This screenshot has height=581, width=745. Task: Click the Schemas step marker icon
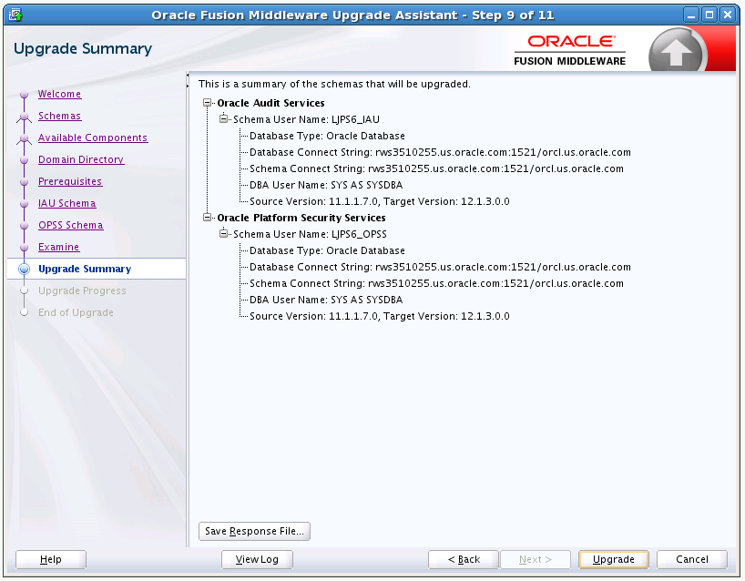[x=24, y=117]
